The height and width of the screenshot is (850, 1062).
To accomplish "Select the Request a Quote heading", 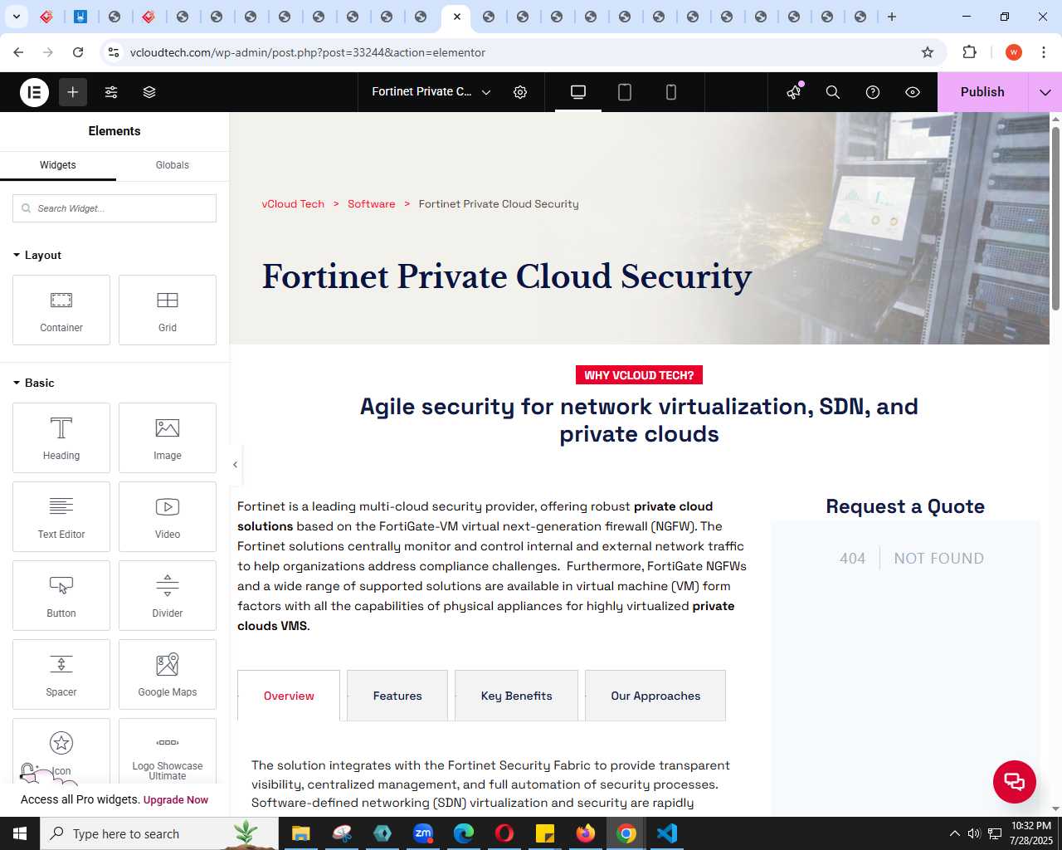I will coord(905,506).
